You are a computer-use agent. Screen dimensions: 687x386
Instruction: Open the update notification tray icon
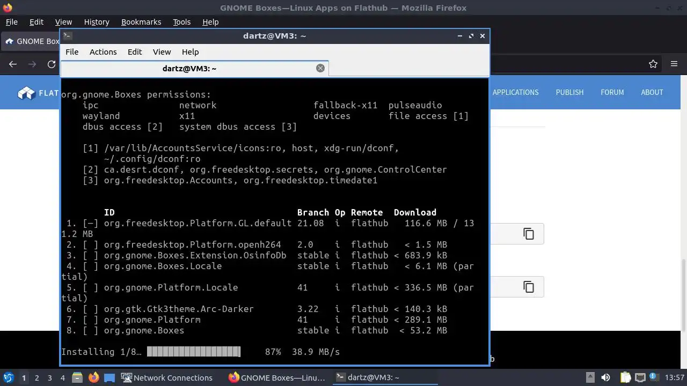coord(654,377)
